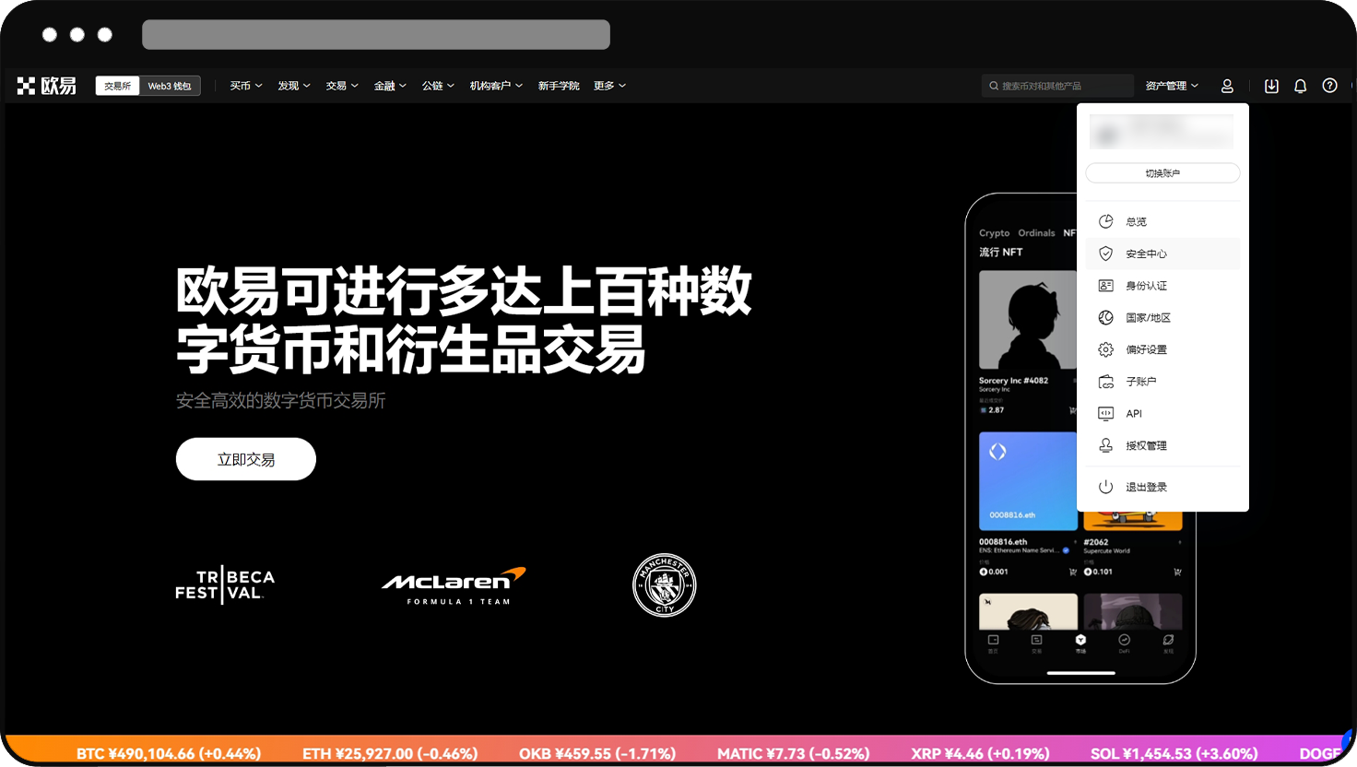
Task: Click the 安全中心 shield icon
Action: 1105,254
